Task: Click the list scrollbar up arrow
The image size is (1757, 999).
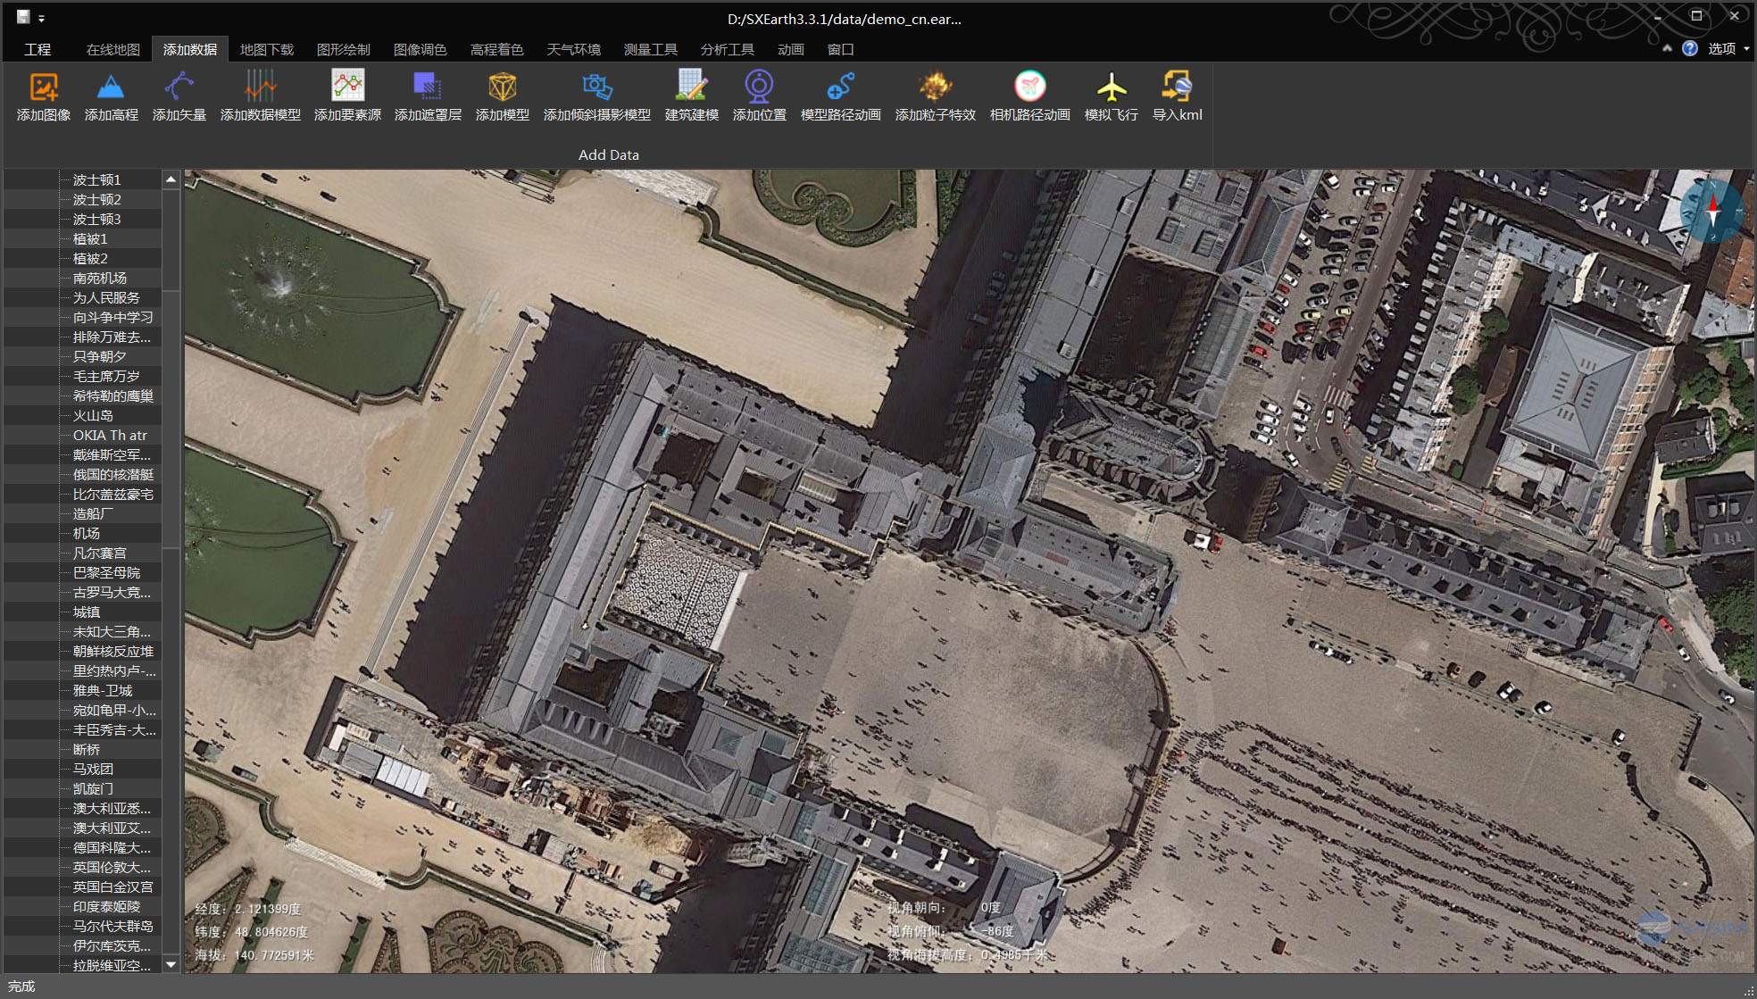Action: tap(171, 179)
